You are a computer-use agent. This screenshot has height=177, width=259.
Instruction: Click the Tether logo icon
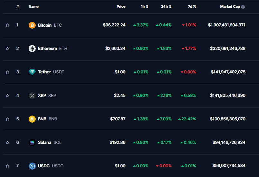click(32, 72)
